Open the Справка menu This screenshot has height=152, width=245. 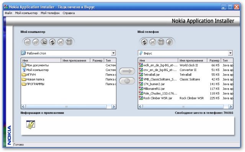(69, 13)
